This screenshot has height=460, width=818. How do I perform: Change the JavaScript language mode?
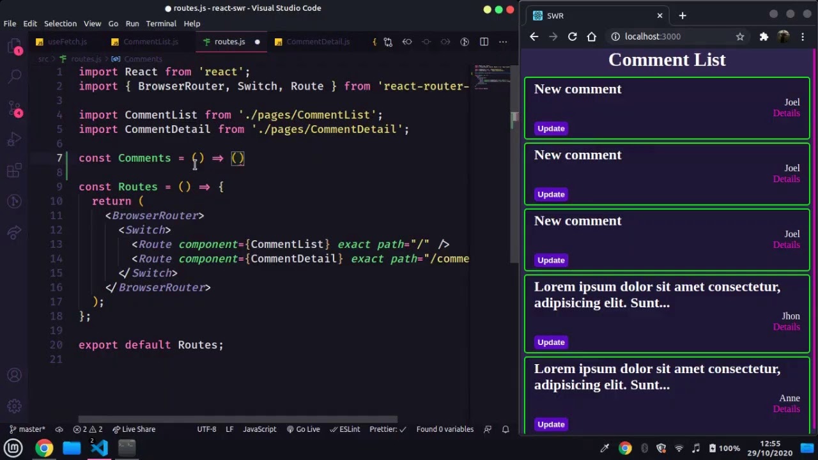click(x=259, y=429)
